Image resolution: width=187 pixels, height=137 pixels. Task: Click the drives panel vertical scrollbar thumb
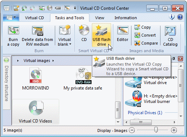pos(181,86)
